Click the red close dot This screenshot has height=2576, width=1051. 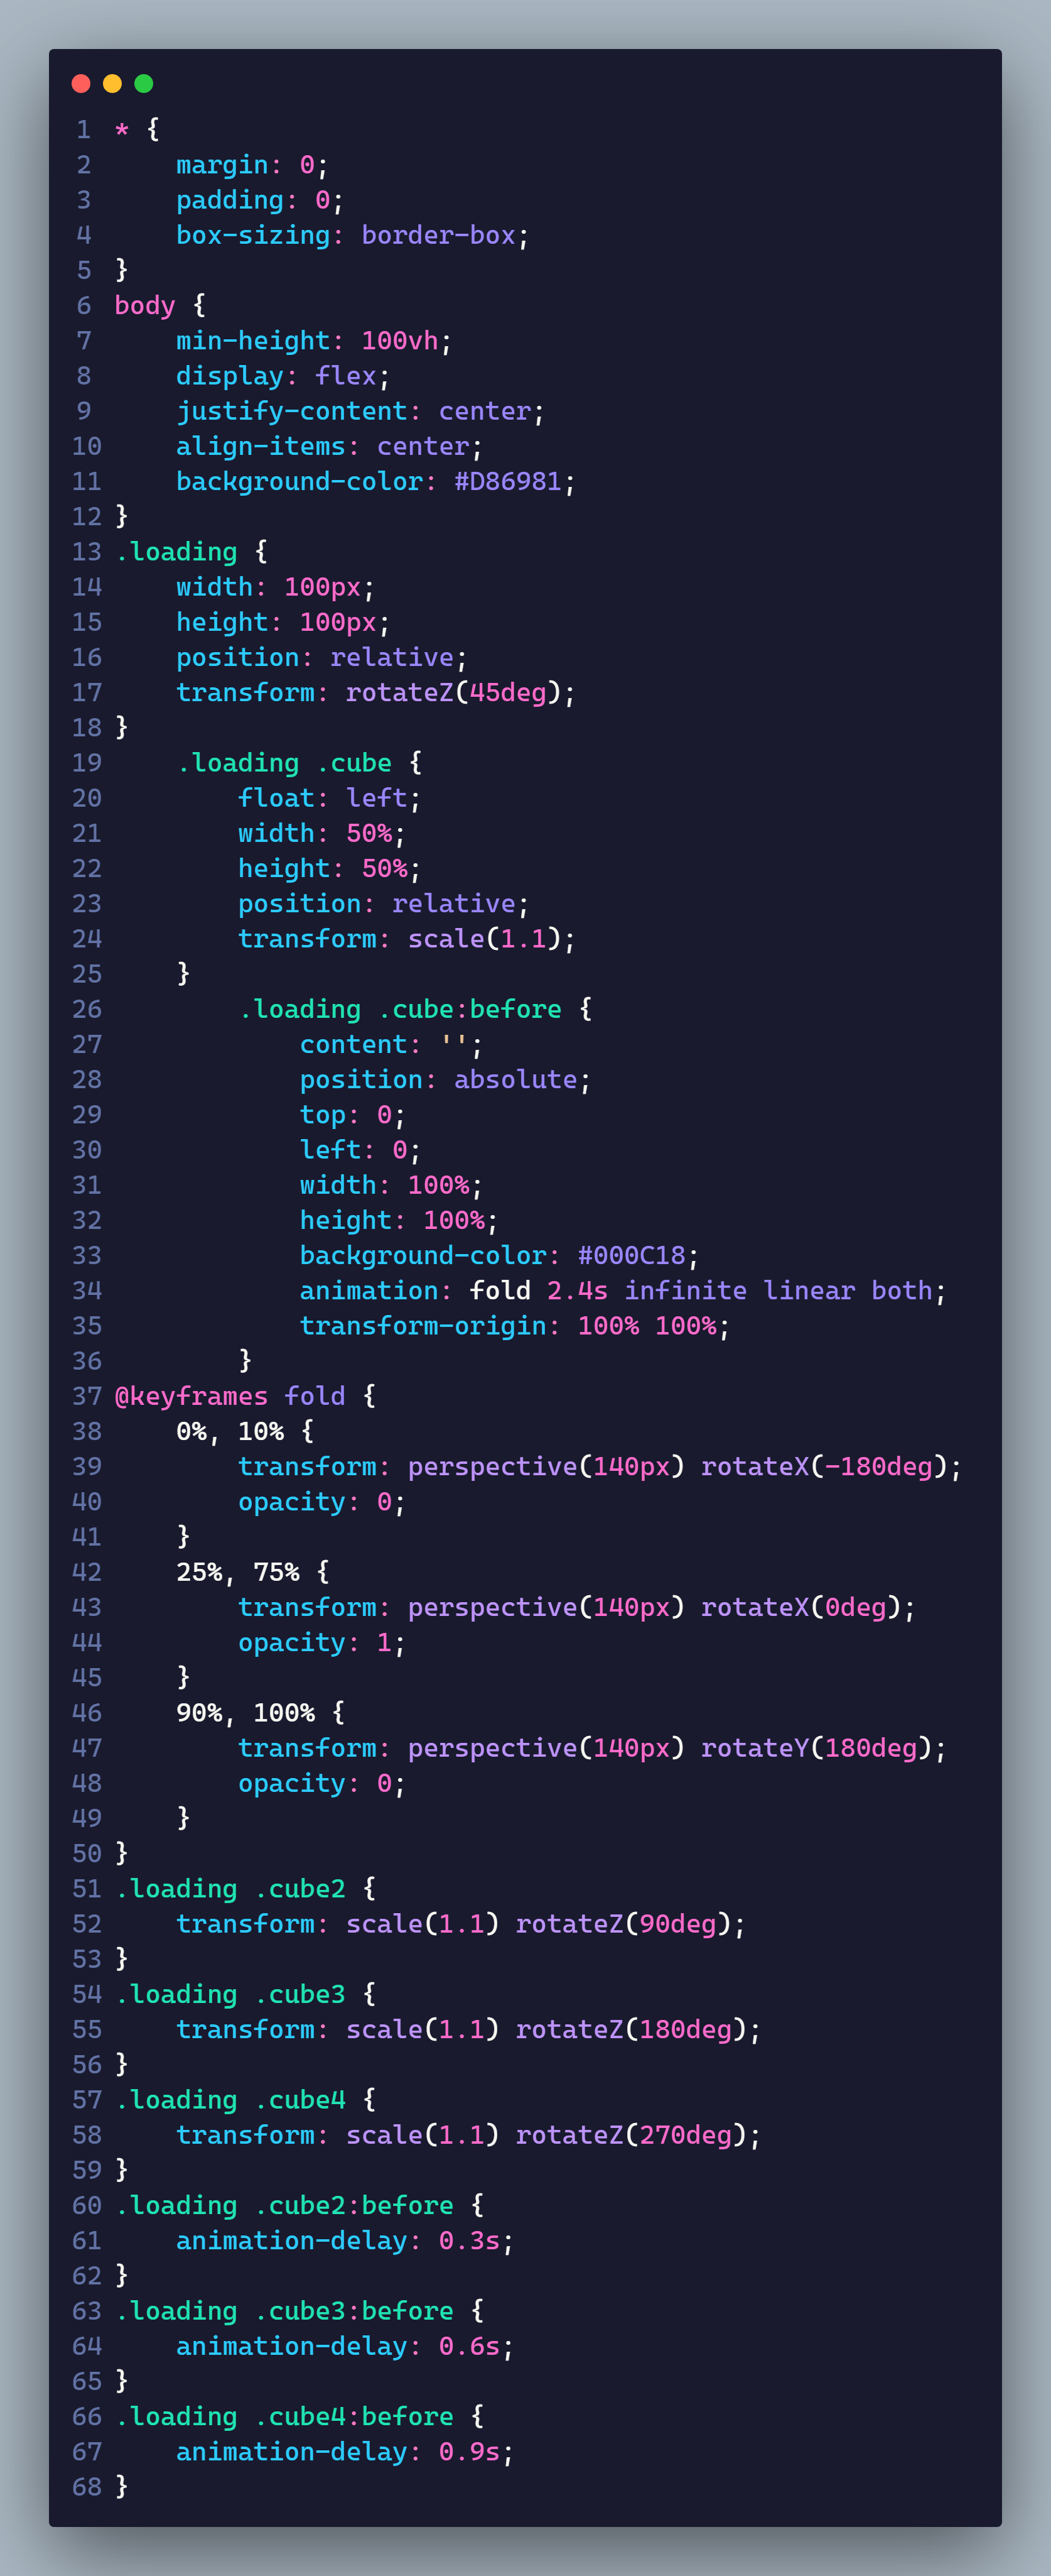tap(82, 83)
